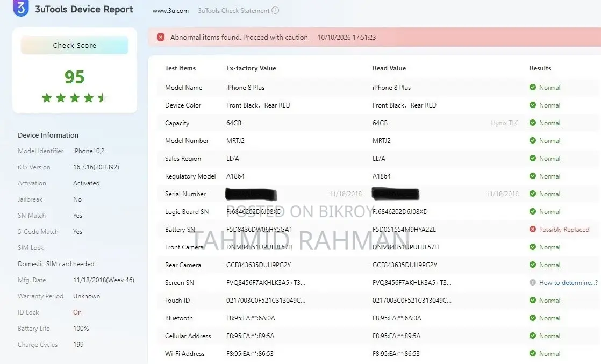
Task: Click the green check icon in Front Camera row
Action: coord(532,247)
